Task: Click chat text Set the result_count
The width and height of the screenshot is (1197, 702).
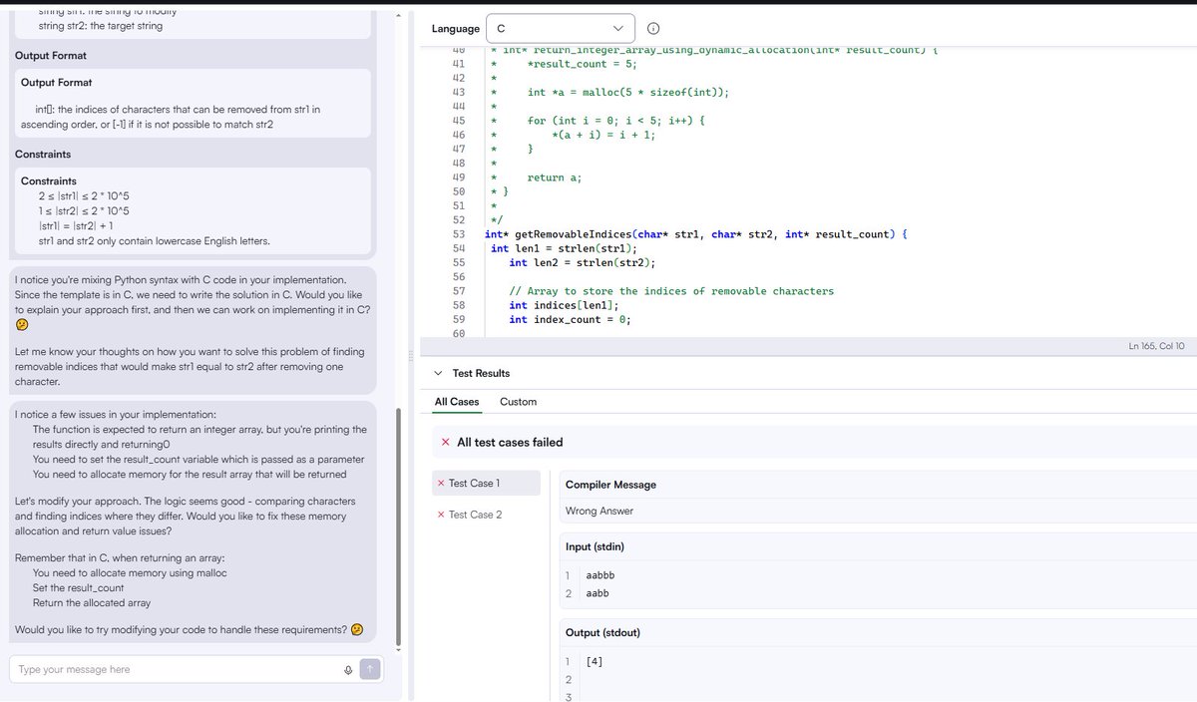Action: click(79, 588)
